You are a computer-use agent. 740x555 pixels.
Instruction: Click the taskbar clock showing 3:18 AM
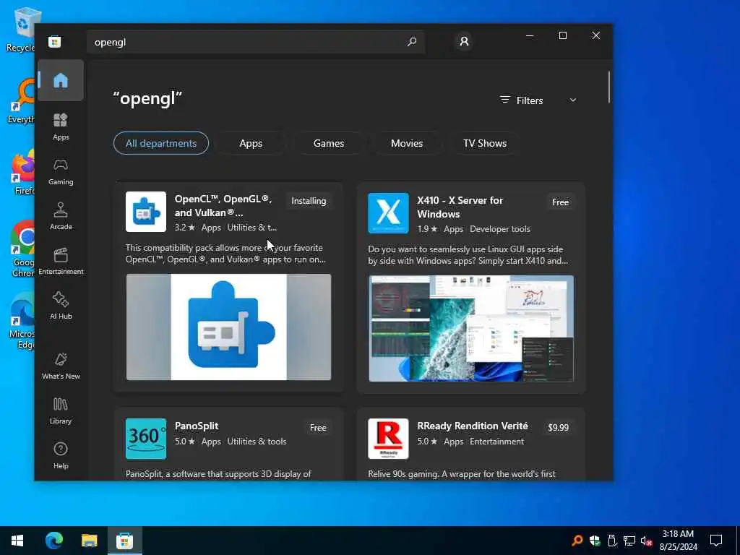click(x=678, y=541)
